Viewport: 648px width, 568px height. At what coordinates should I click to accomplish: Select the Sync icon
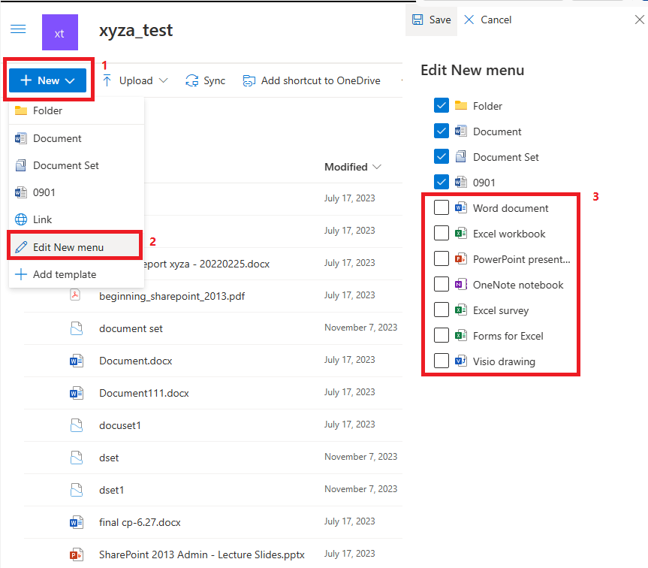pos(191,80)
